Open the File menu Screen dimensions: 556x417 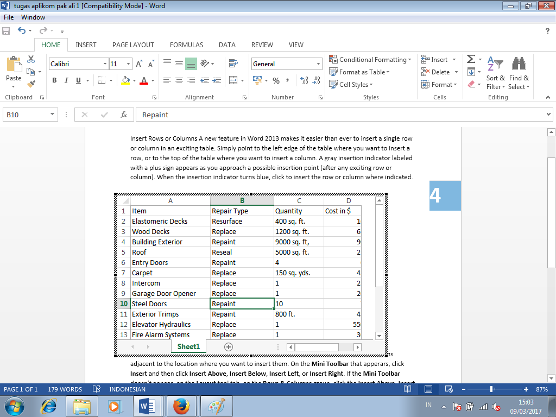[x=8, y=17]
